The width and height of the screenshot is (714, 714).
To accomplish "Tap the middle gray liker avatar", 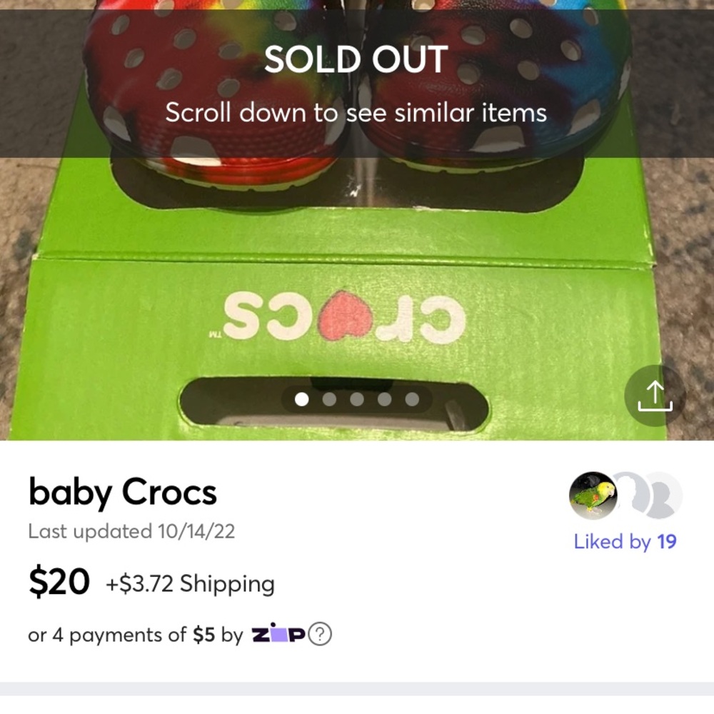I will [630, 494].
